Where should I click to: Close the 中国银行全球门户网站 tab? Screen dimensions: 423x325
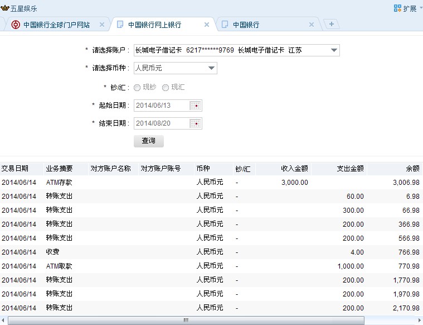101,25
